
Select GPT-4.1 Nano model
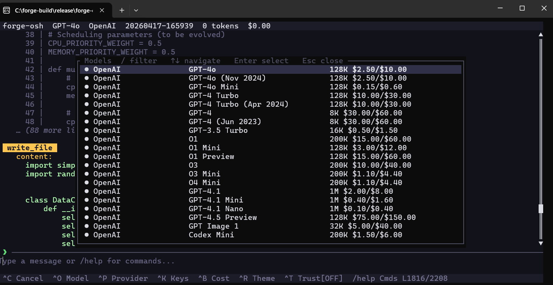(x=270, y=209)
